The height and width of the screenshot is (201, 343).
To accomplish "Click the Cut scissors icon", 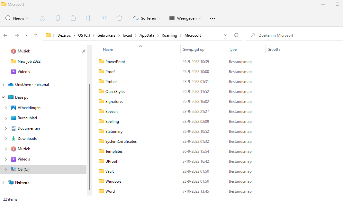I will [x=42, y=18].
